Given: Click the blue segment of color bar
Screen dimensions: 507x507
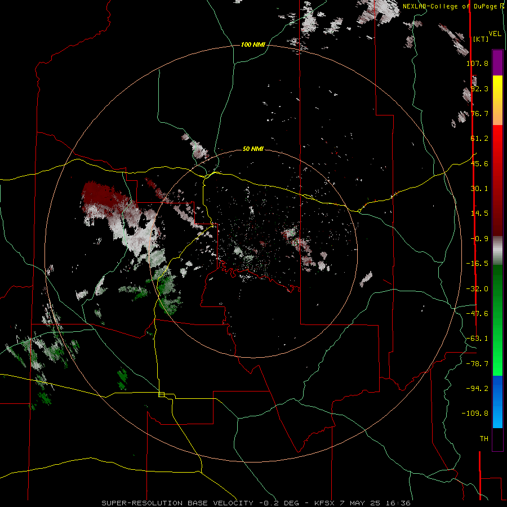Looking at the screenshot, I should [497, 402].
